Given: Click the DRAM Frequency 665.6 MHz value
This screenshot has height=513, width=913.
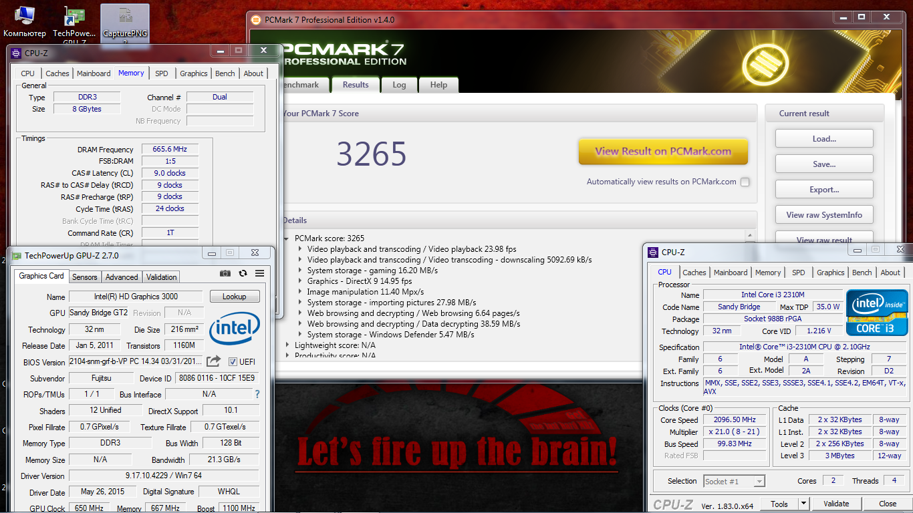Looking at the screenshot, I should click(x=169, y=150).
